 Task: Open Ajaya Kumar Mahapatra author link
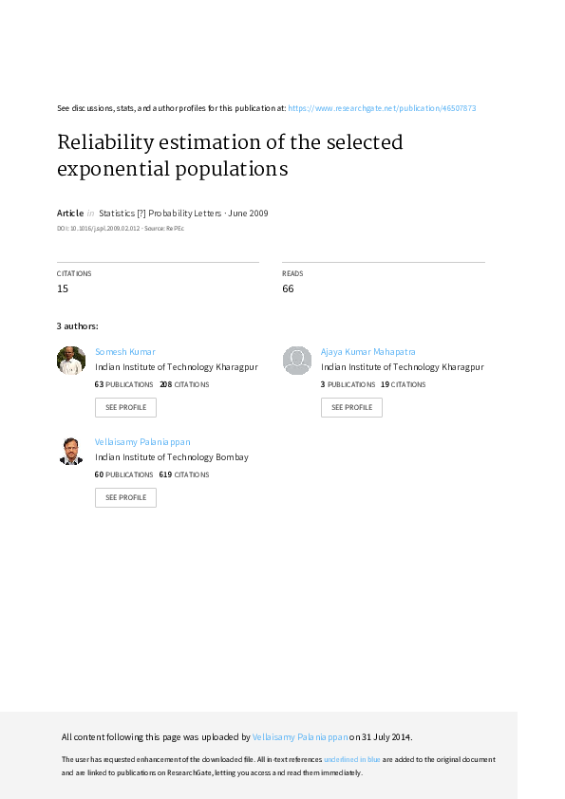click(367, 352)
